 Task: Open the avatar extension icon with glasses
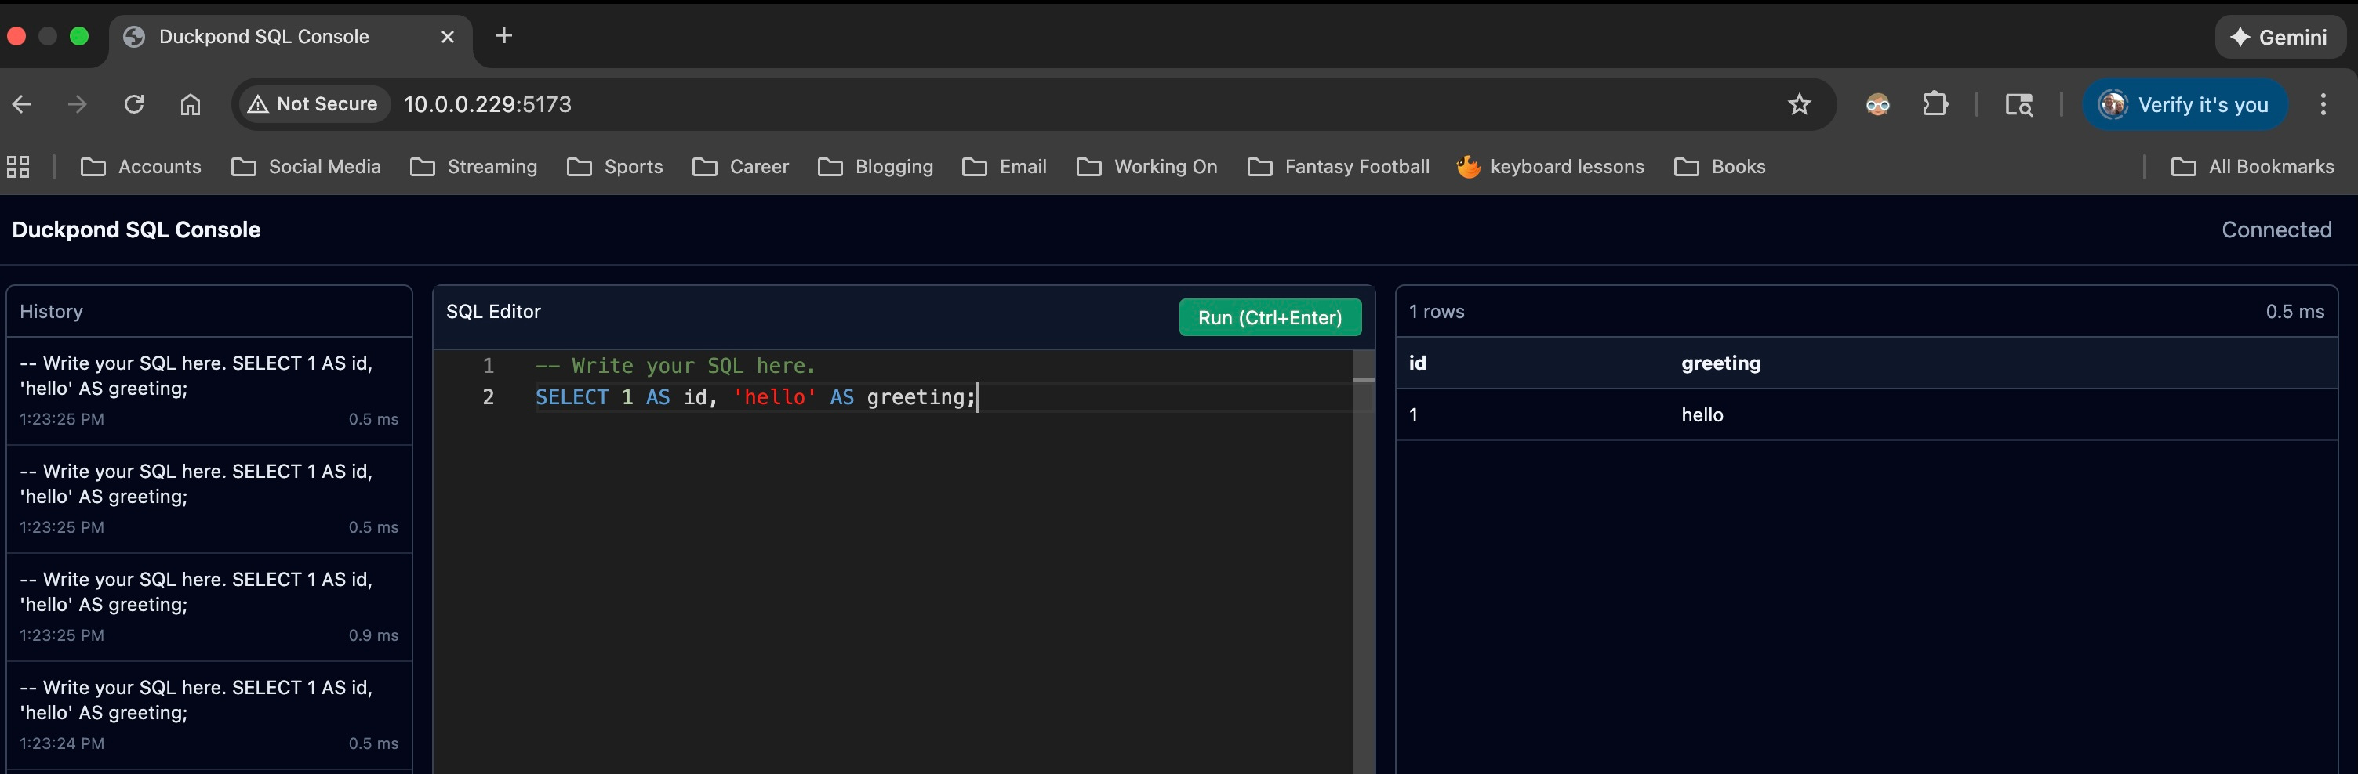[1877, 104]
